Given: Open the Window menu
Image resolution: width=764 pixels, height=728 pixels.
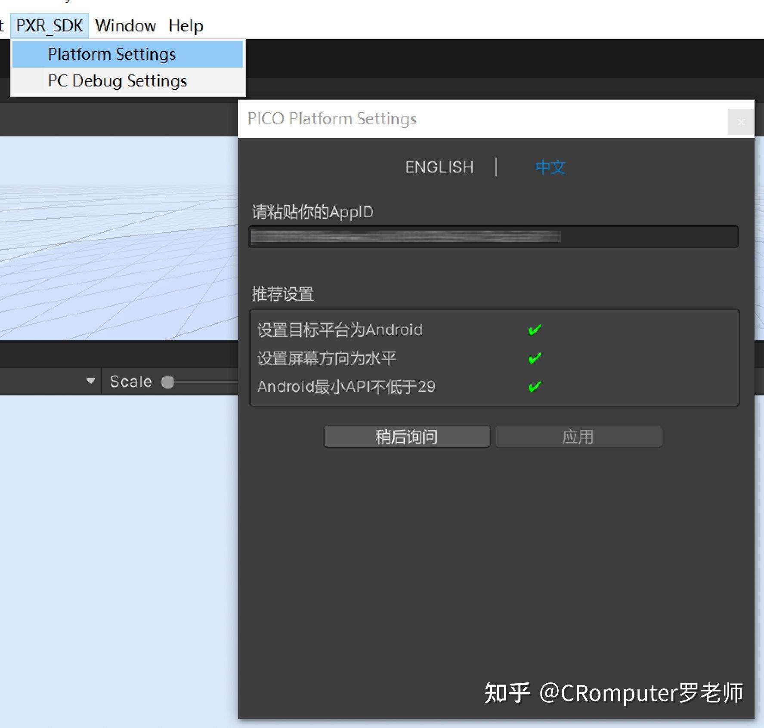Looking at the screenshot, I should [x=126, y=26].
